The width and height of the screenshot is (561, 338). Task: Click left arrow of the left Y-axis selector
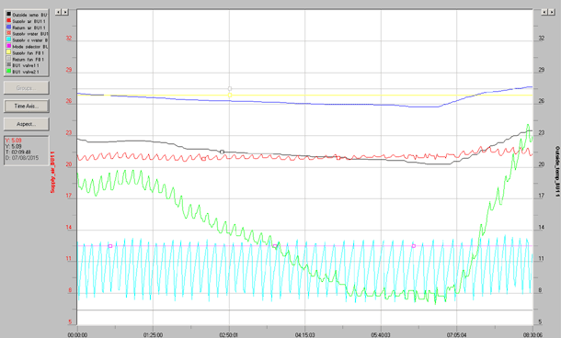(x=58, y=12)
